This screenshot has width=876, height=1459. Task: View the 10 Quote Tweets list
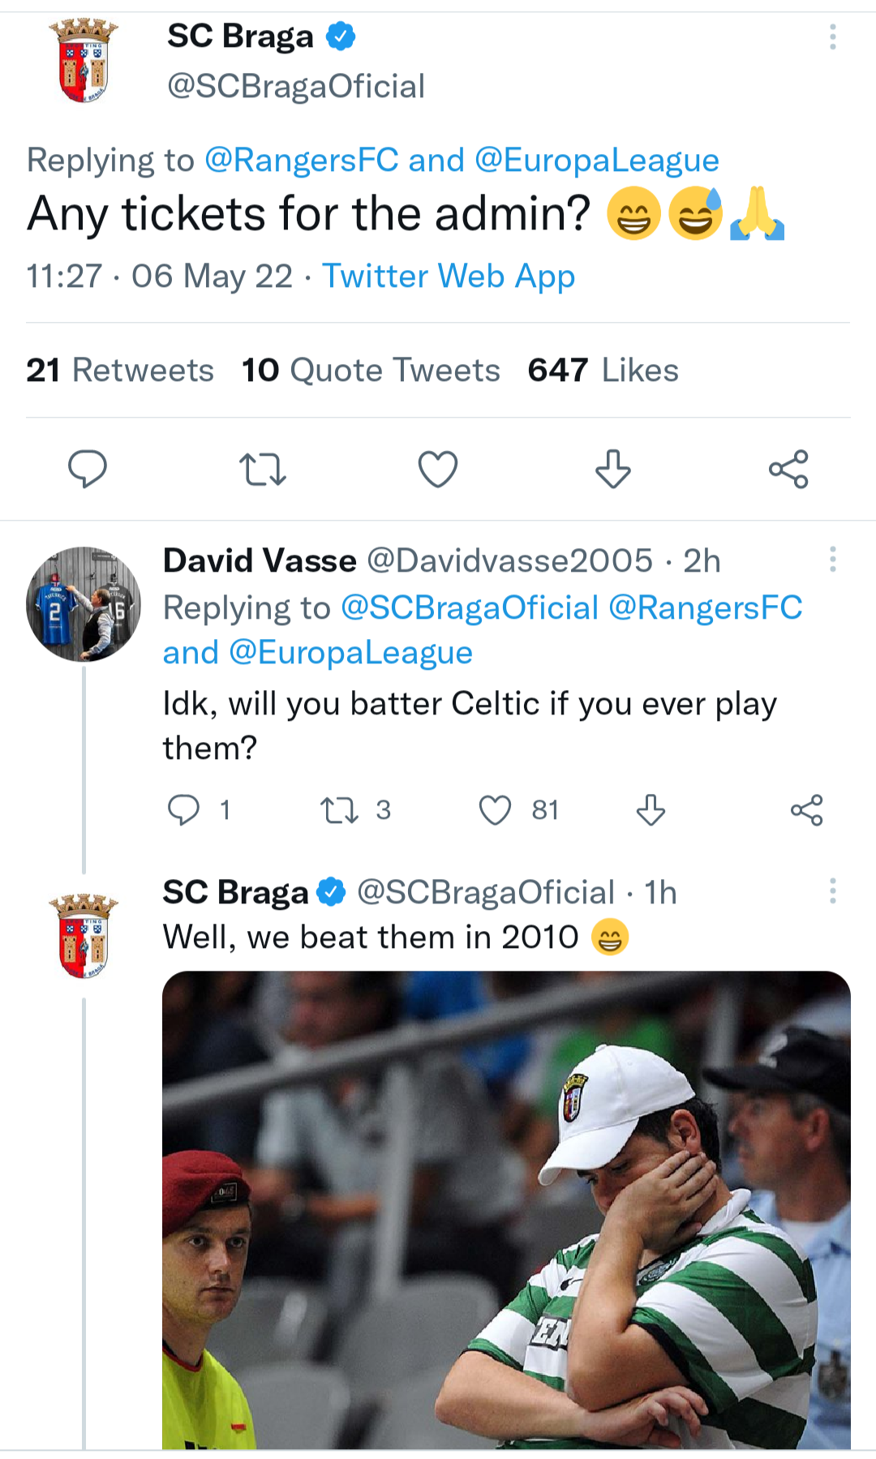pos(371,371)
